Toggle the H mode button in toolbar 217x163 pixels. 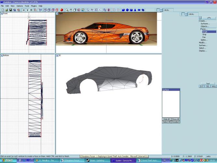coord(24,10)
